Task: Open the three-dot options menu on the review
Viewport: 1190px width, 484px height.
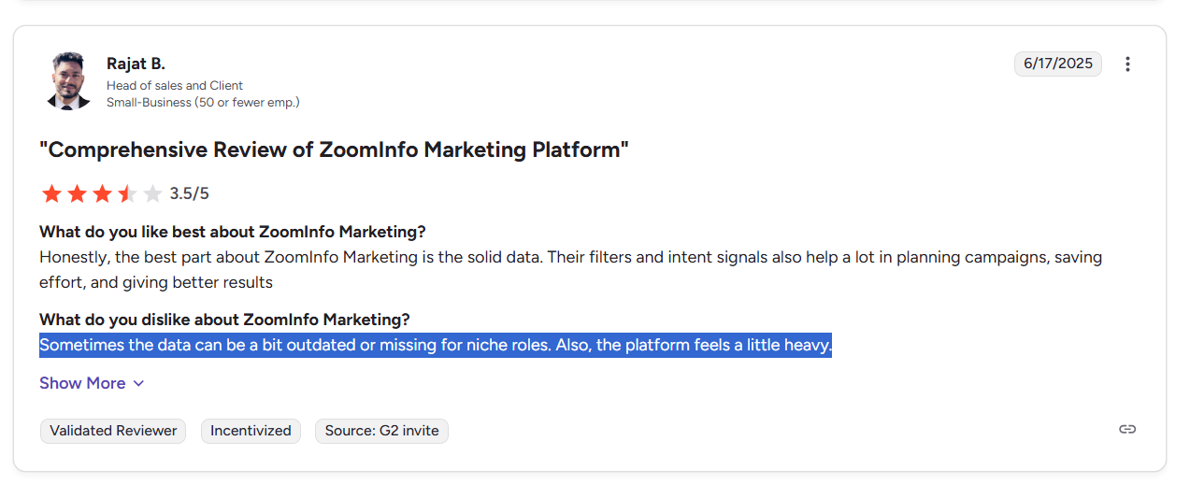Action: pyautogui.click(x=1127, y=64)
